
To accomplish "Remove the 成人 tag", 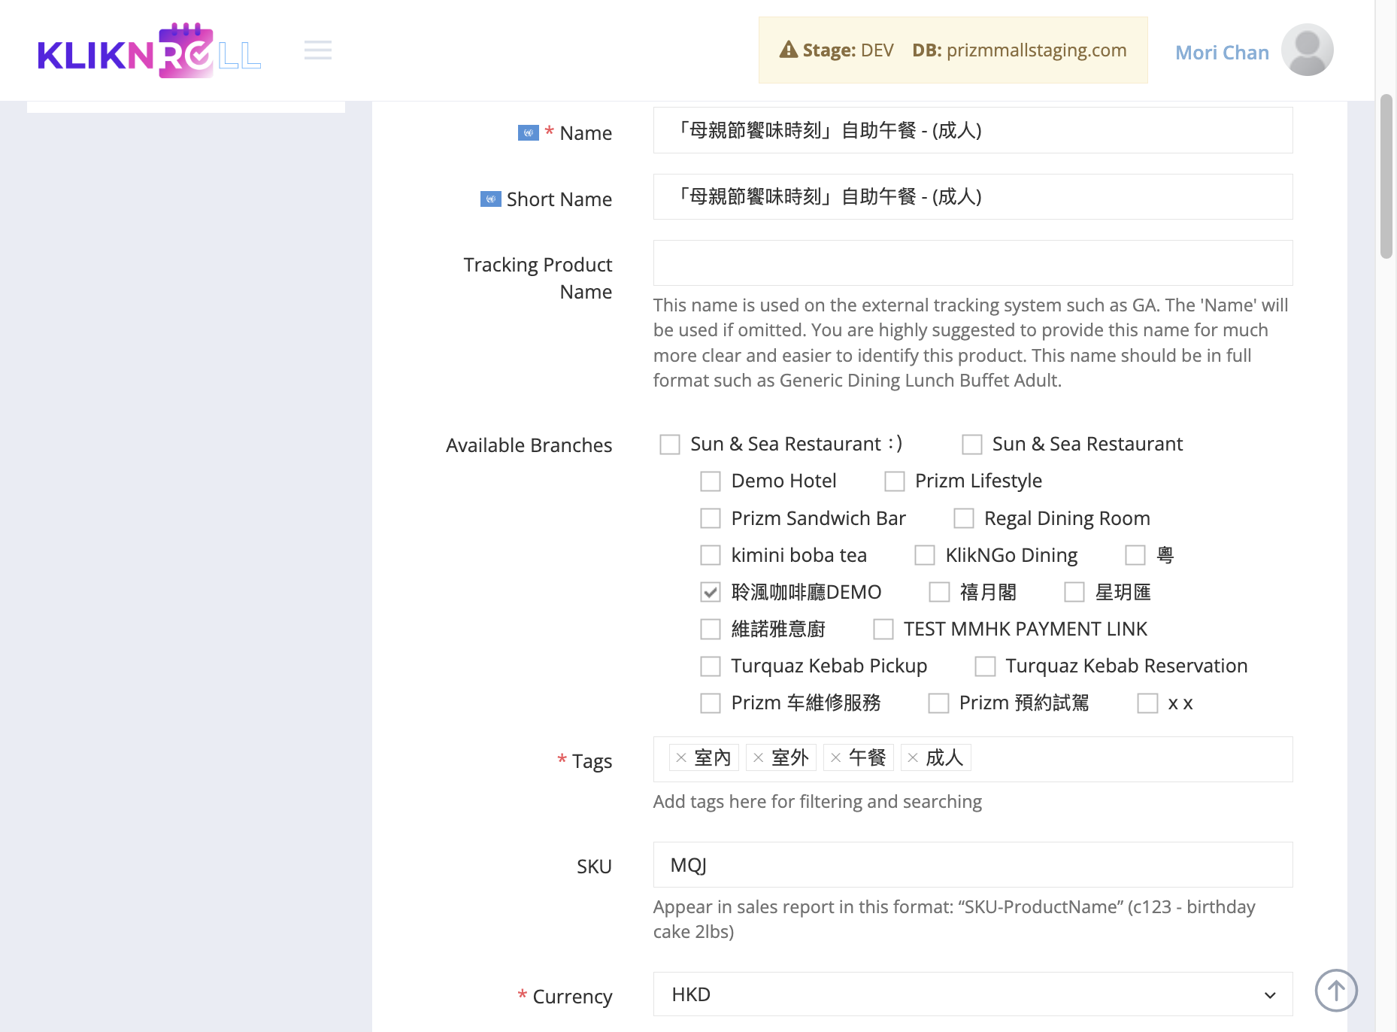I will point(913,758).
